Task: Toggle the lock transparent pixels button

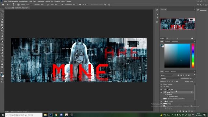Action: pos(167,81)
